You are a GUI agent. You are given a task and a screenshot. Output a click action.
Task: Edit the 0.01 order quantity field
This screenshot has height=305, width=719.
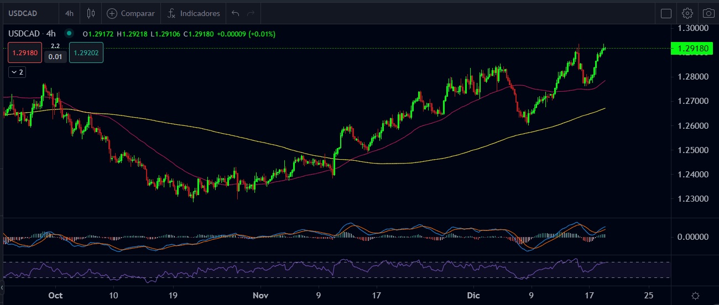click(55, 56)
